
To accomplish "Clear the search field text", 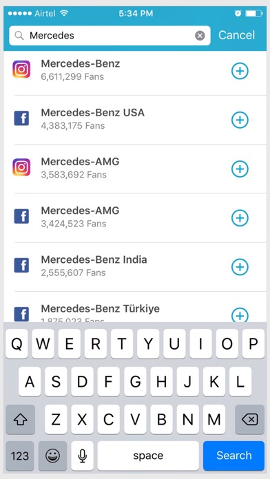I will [200, 36].
